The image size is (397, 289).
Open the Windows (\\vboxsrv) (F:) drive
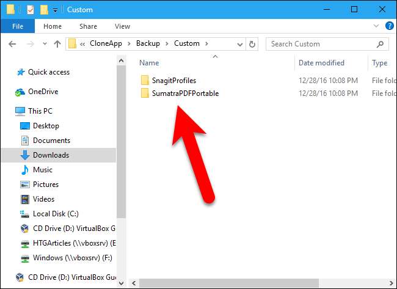73,258
